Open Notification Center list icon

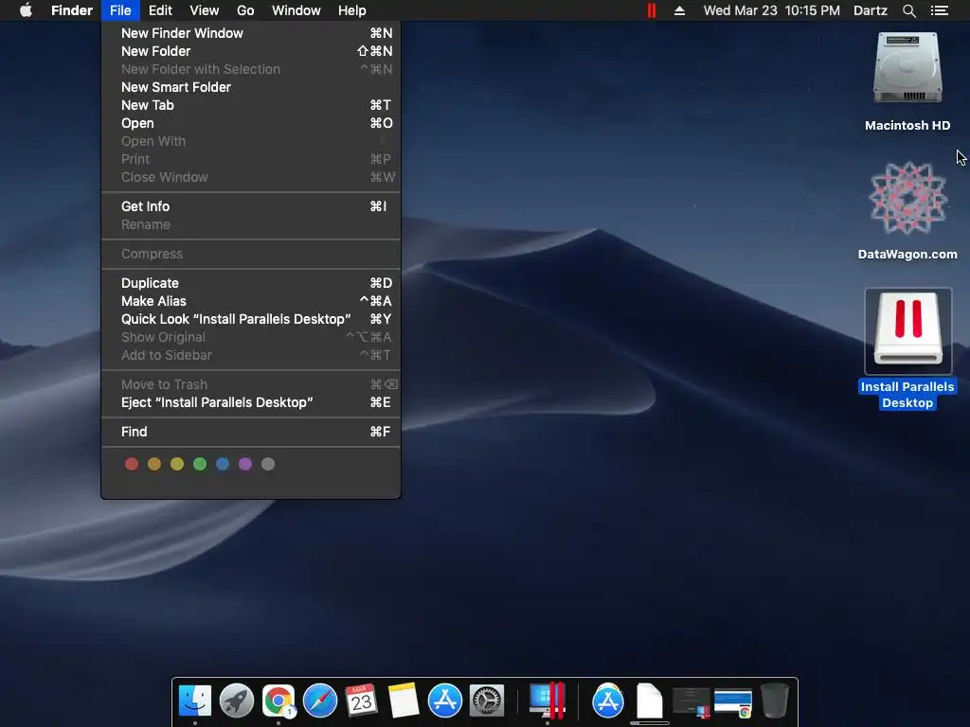[x=940, y=10]
